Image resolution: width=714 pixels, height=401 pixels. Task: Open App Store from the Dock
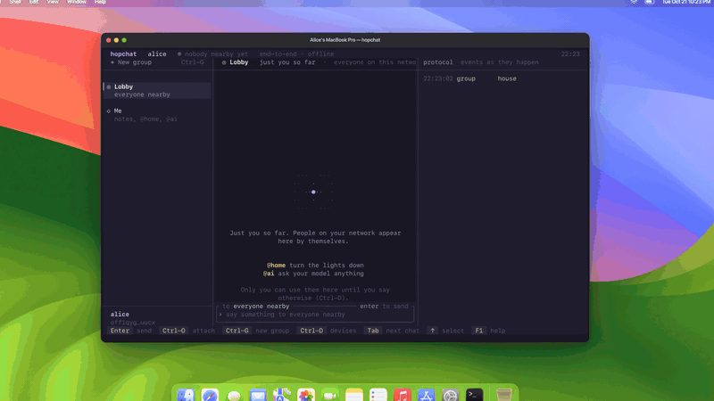click(x=427, y=395)
